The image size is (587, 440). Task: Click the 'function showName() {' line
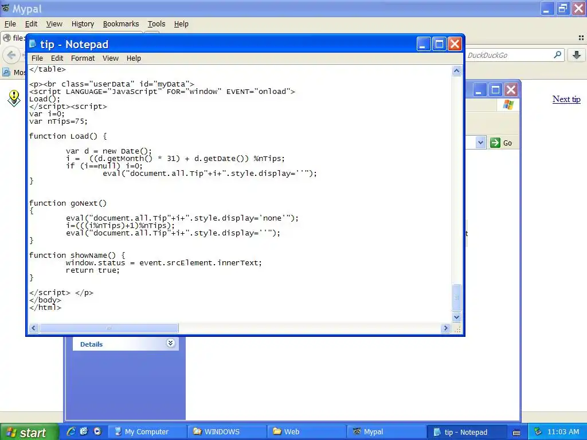pyautogui.click(x=77, y=256)
